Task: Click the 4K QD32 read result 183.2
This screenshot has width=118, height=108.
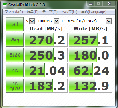Action: [46, 86]
